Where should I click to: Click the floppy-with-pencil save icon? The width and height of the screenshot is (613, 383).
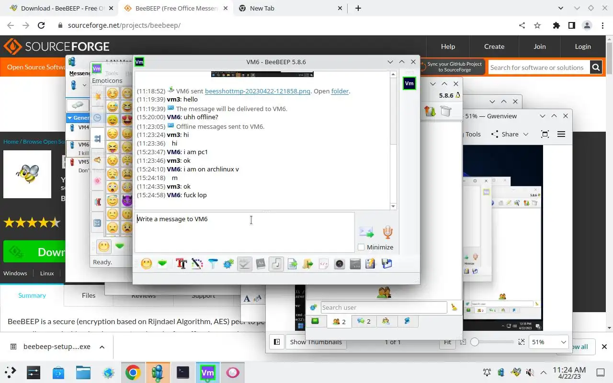[x=371, y=264]
